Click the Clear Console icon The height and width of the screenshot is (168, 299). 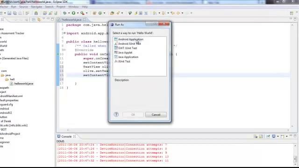pyautogui.click(x=256, y=136)
